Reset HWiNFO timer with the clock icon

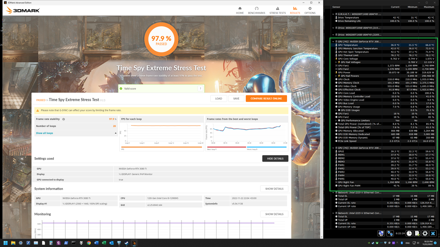[409, 233]
